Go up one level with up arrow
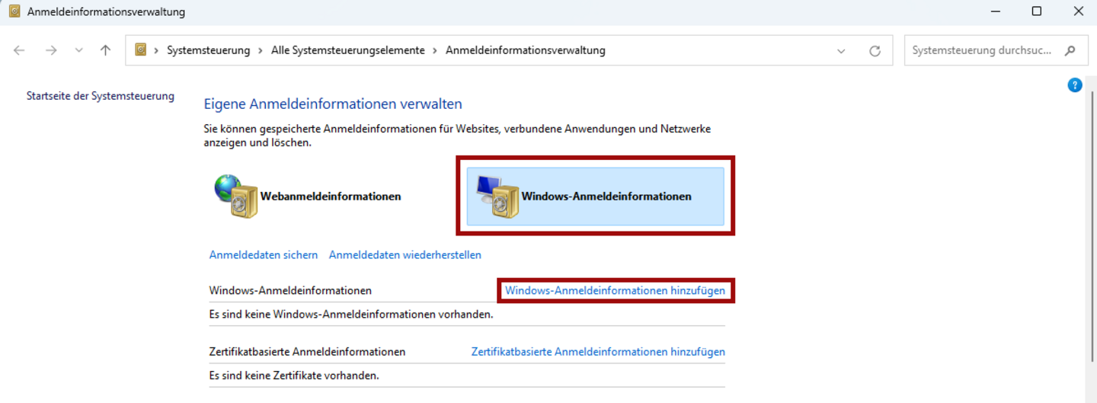The height and width of the screenshot is (403, 1097). click(105, 50)
